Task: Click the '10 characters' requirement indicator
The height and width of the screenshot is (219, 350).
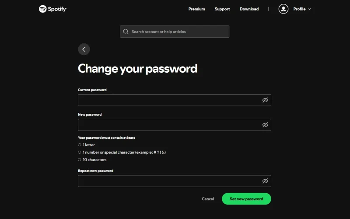Action: (x=80, y=160)
